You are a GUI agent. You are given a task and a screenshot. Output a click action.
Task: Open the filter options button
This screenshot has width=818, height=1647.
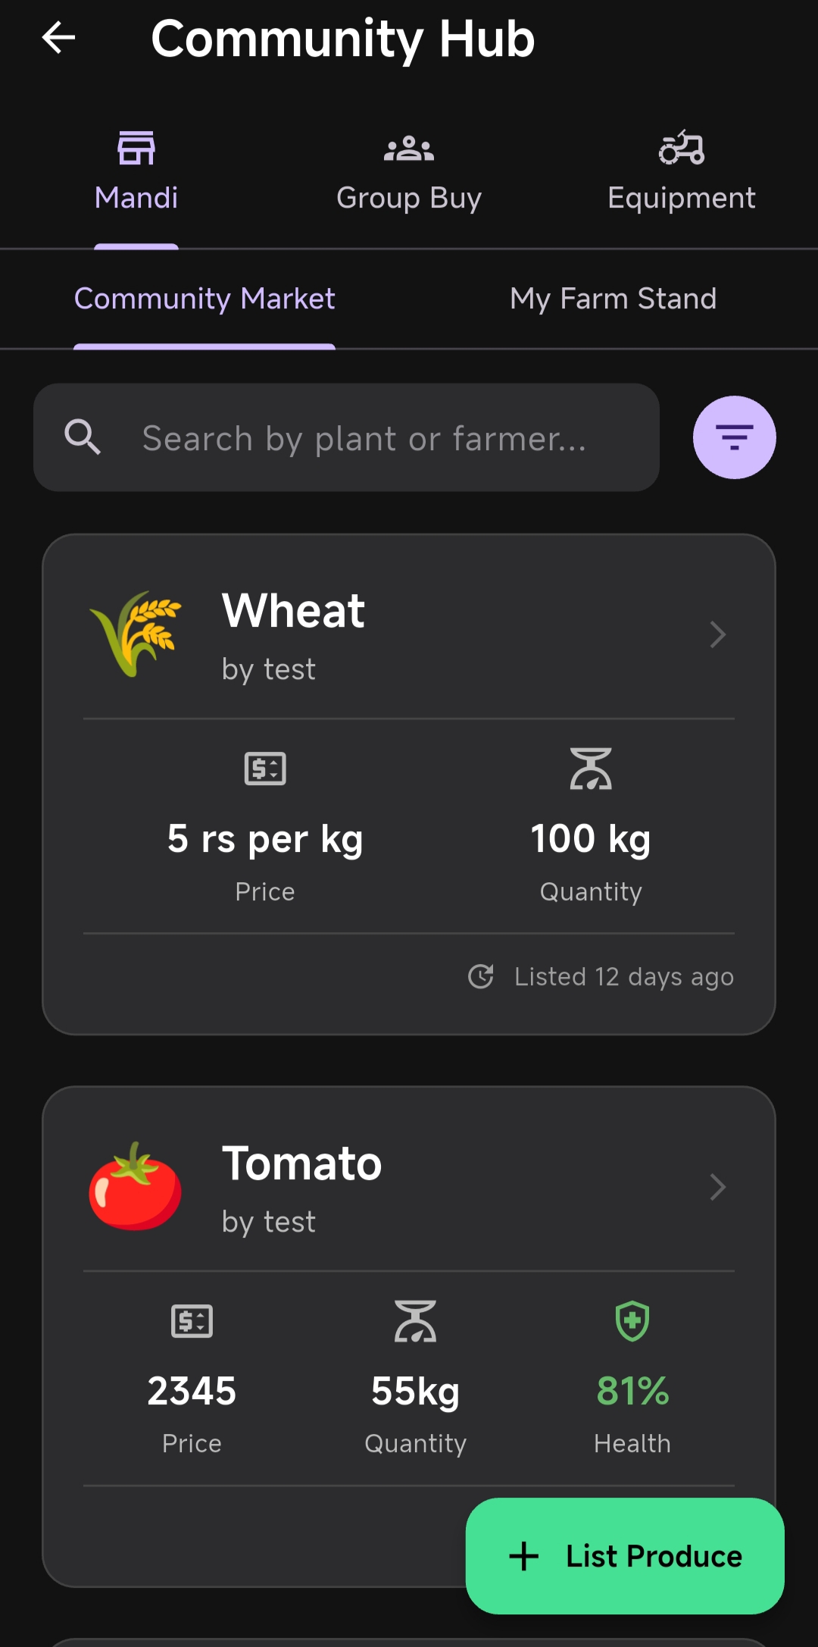pyautogui.click(x=734, y=437)
